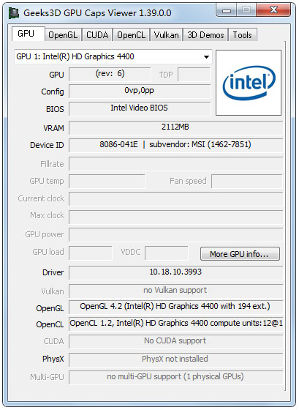299x410 pixels.
Task: Switch to the OpenCL tab
Action: click(131, 35)
